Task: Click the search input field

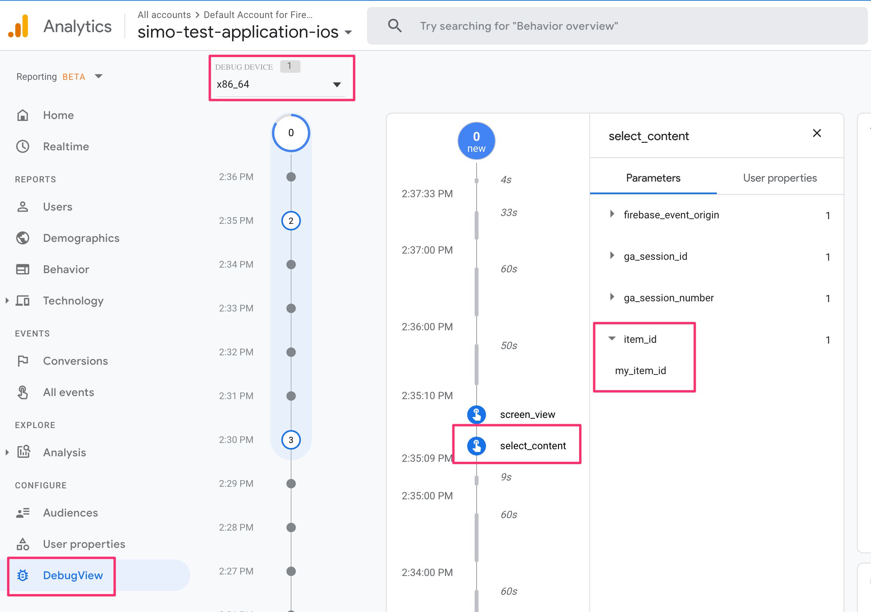Action: click(617, 26)
